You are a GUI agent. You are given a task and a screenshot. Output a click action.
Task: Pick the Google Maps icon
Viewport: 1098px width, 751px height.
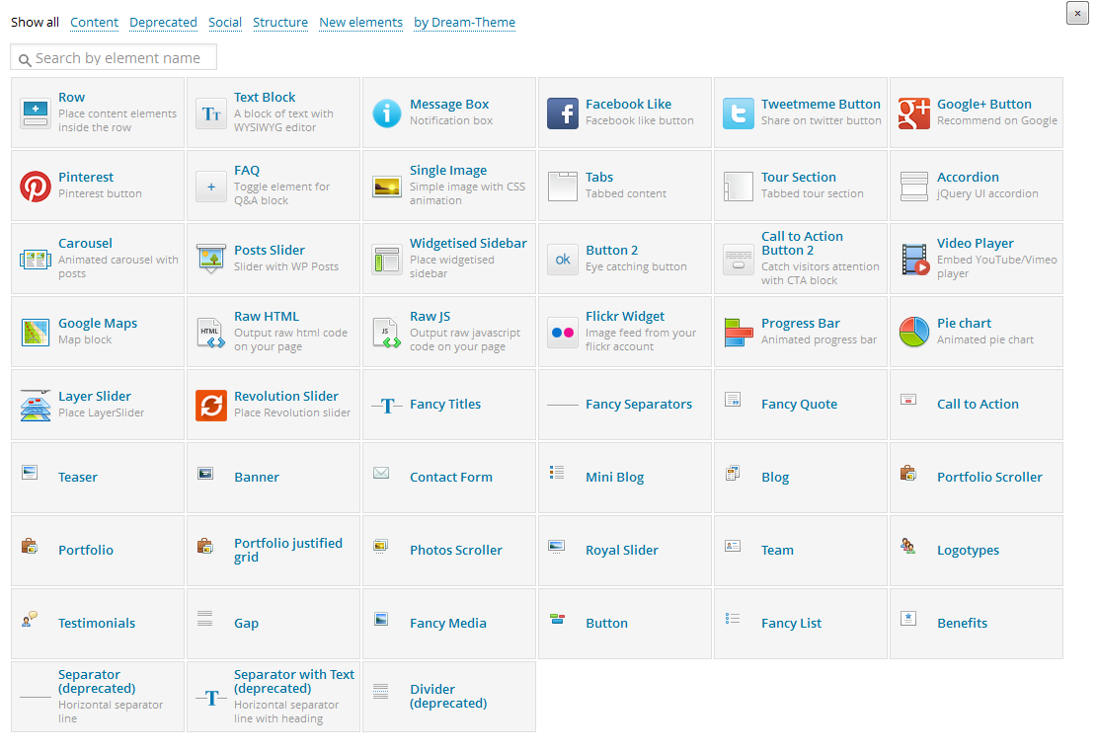click(x=36, y=333)
